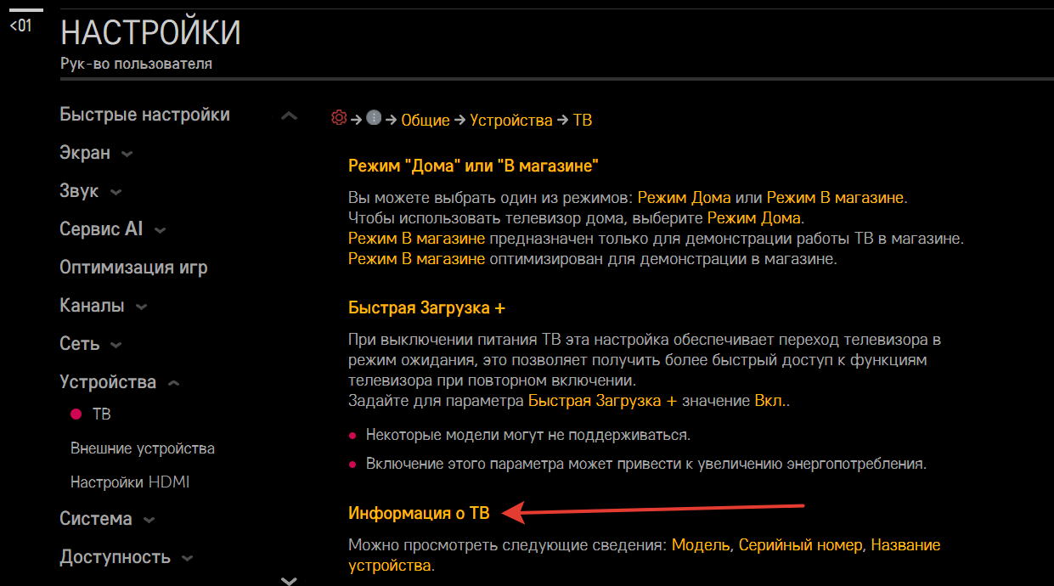Select Внешние устройства sub-item
This screenshot has height=586, width=1054.
143,448
